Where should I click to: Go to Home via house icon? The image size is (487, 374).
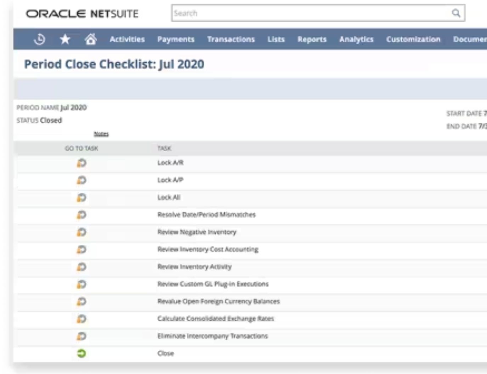coord(91,39)
